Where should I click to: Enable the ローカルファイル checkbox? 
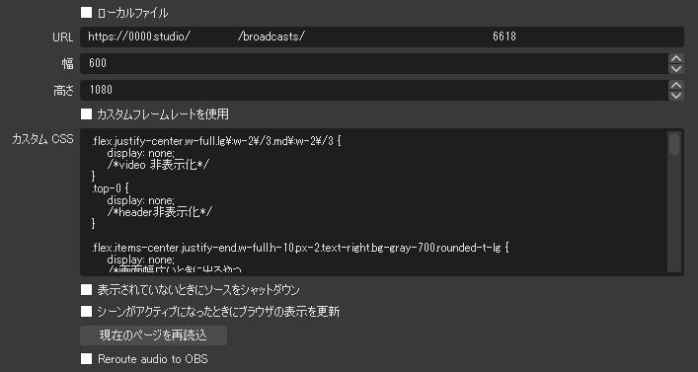pos(86,13)
